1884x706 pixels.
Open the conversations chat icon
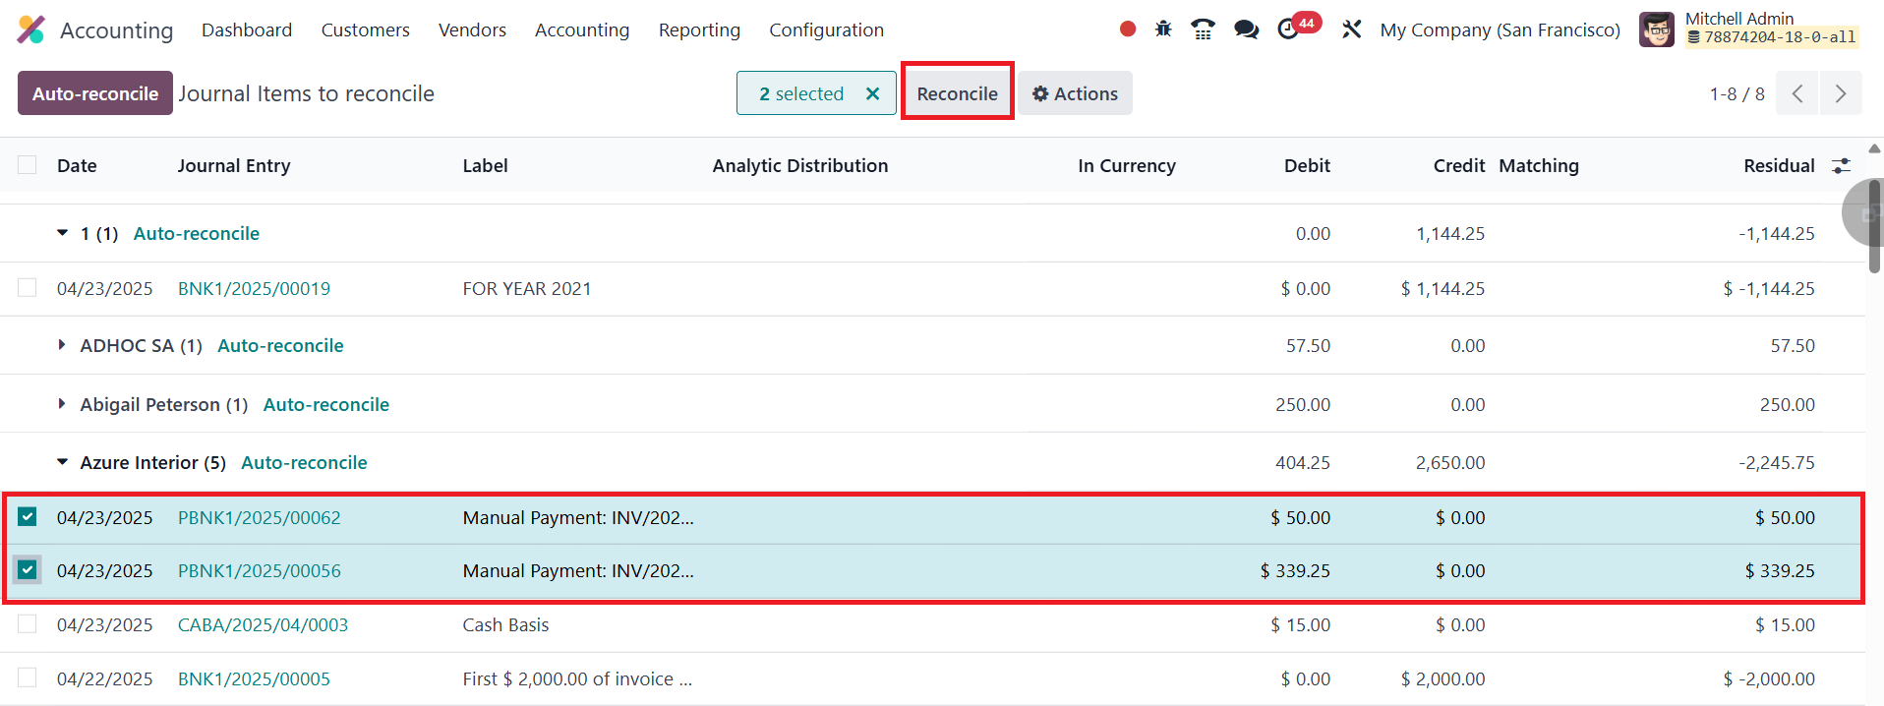point(1246,29)
